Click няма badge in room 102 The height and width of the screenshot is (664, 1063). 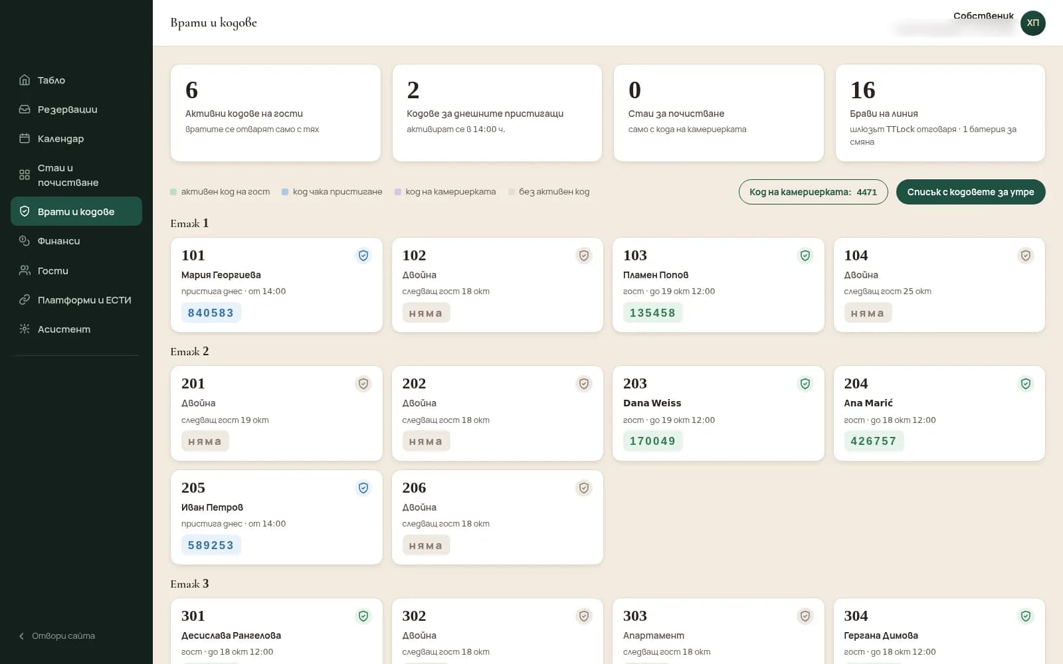[x=426, y=313]
